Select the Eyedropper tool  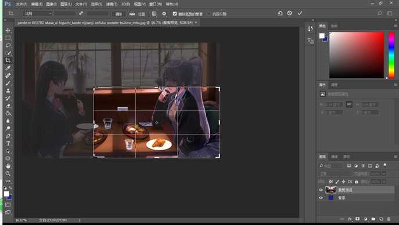pyautogui.click(x=8, y=68)
